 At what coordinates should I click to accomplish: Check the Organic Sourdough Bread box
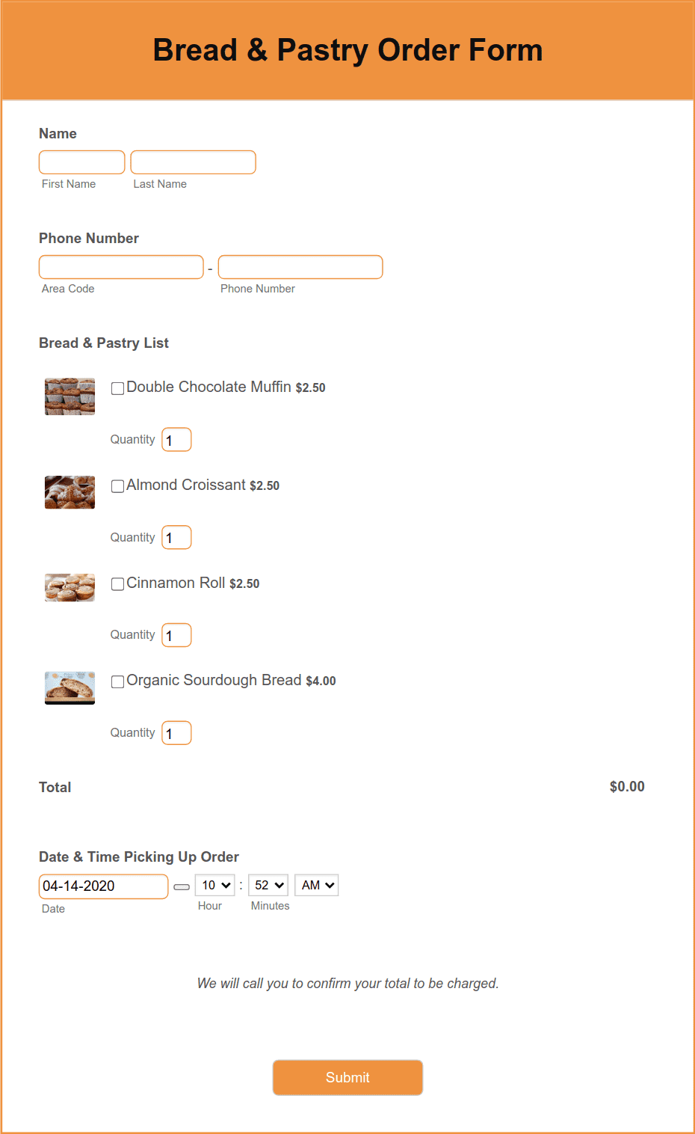[117, 681]
